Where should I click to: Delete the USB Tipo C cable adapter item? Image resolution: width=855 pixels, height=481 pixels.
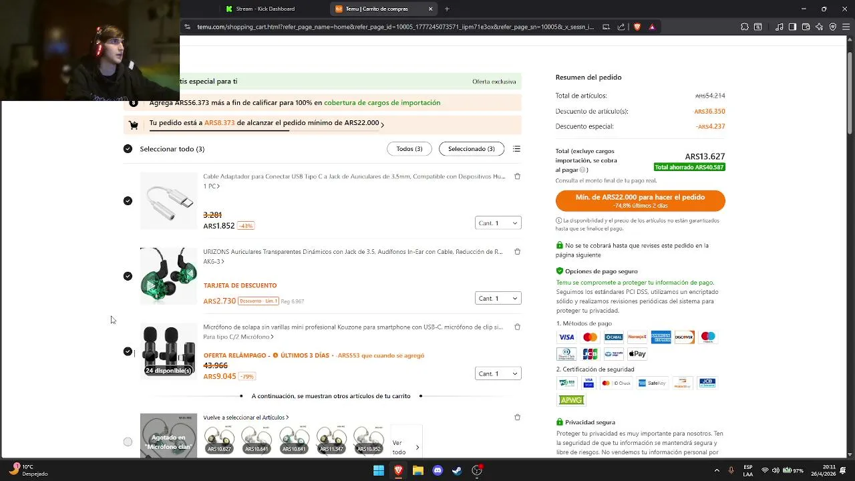click(517, 176)
